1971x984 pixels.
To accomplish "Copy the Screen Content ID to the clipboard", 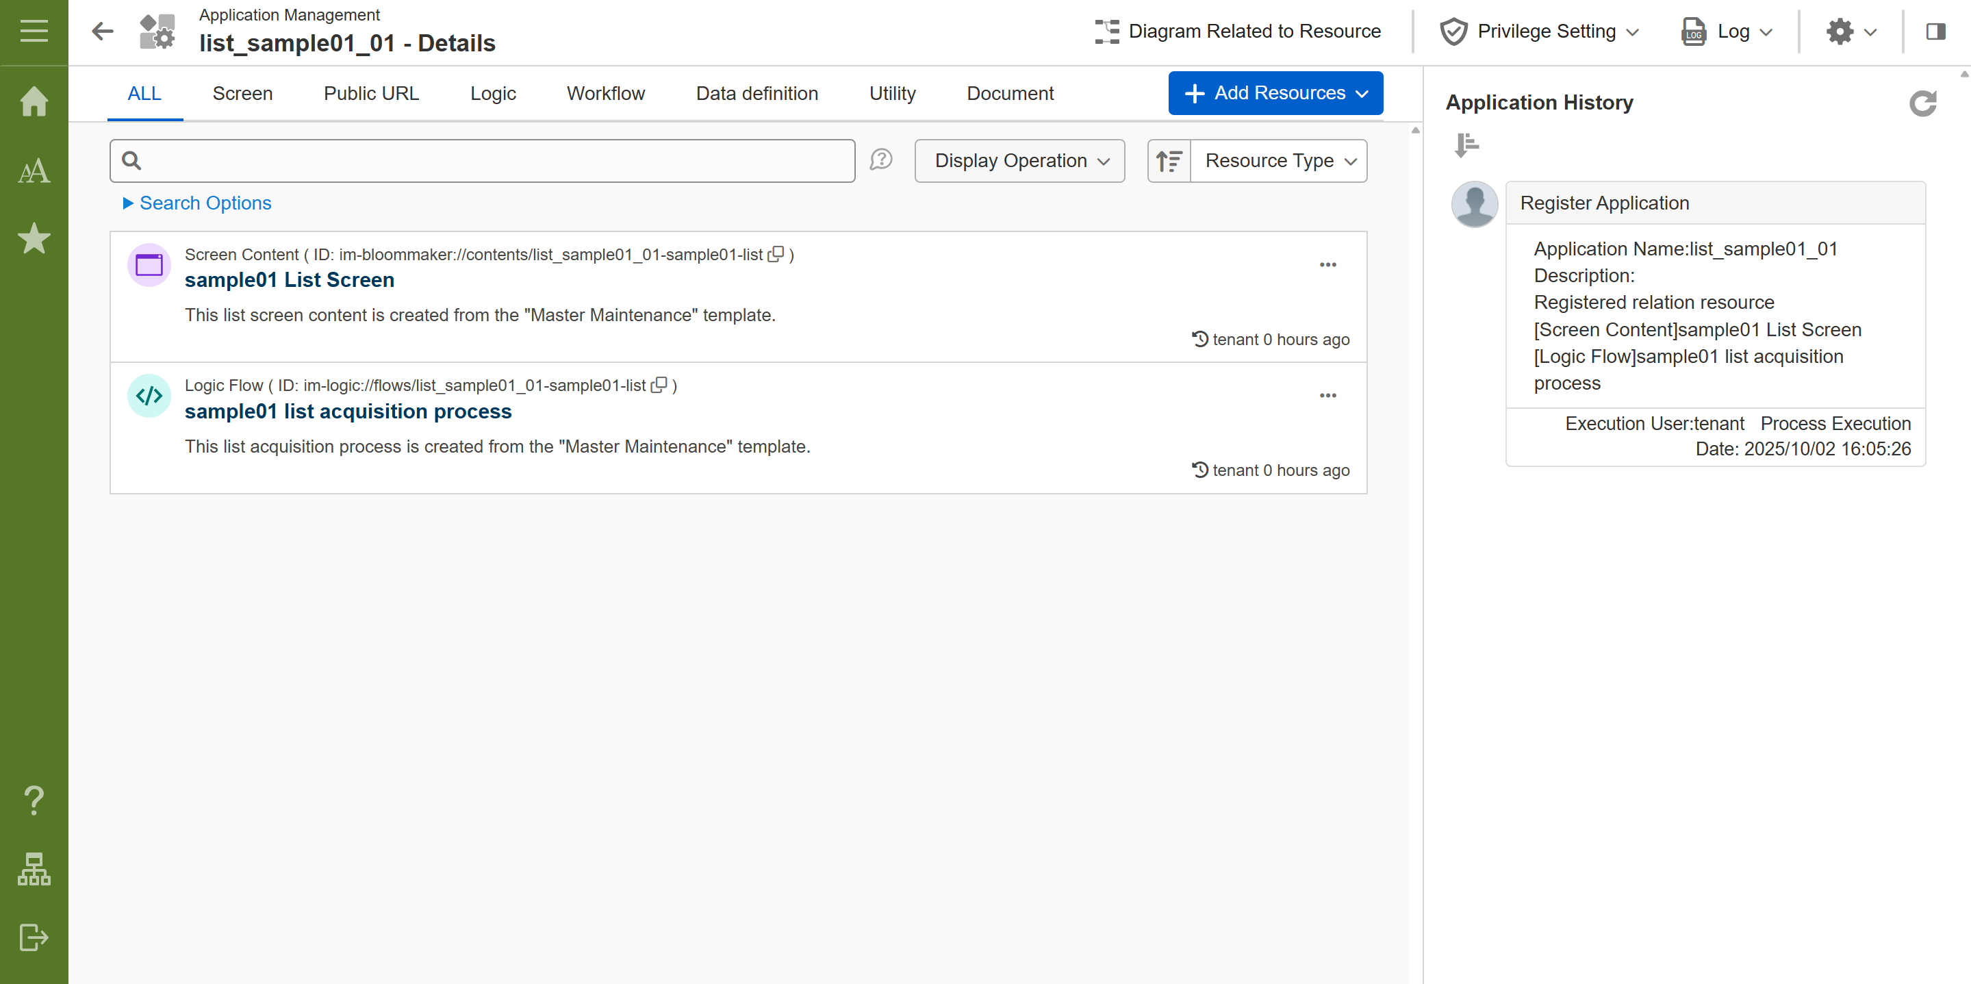I will click(x=776, y=254).
